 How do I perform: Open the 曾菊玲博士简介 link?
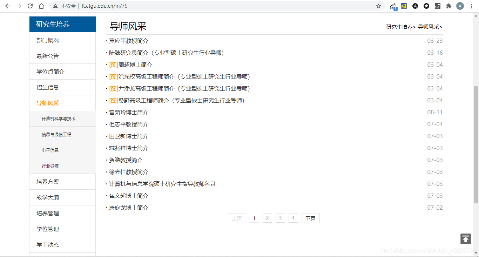pos(128,112)
